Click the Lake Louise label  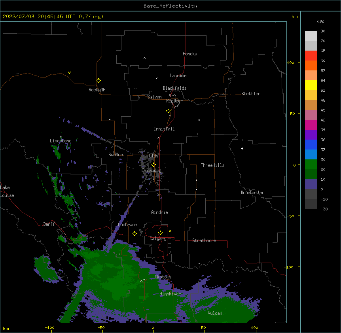click(7, 191)
